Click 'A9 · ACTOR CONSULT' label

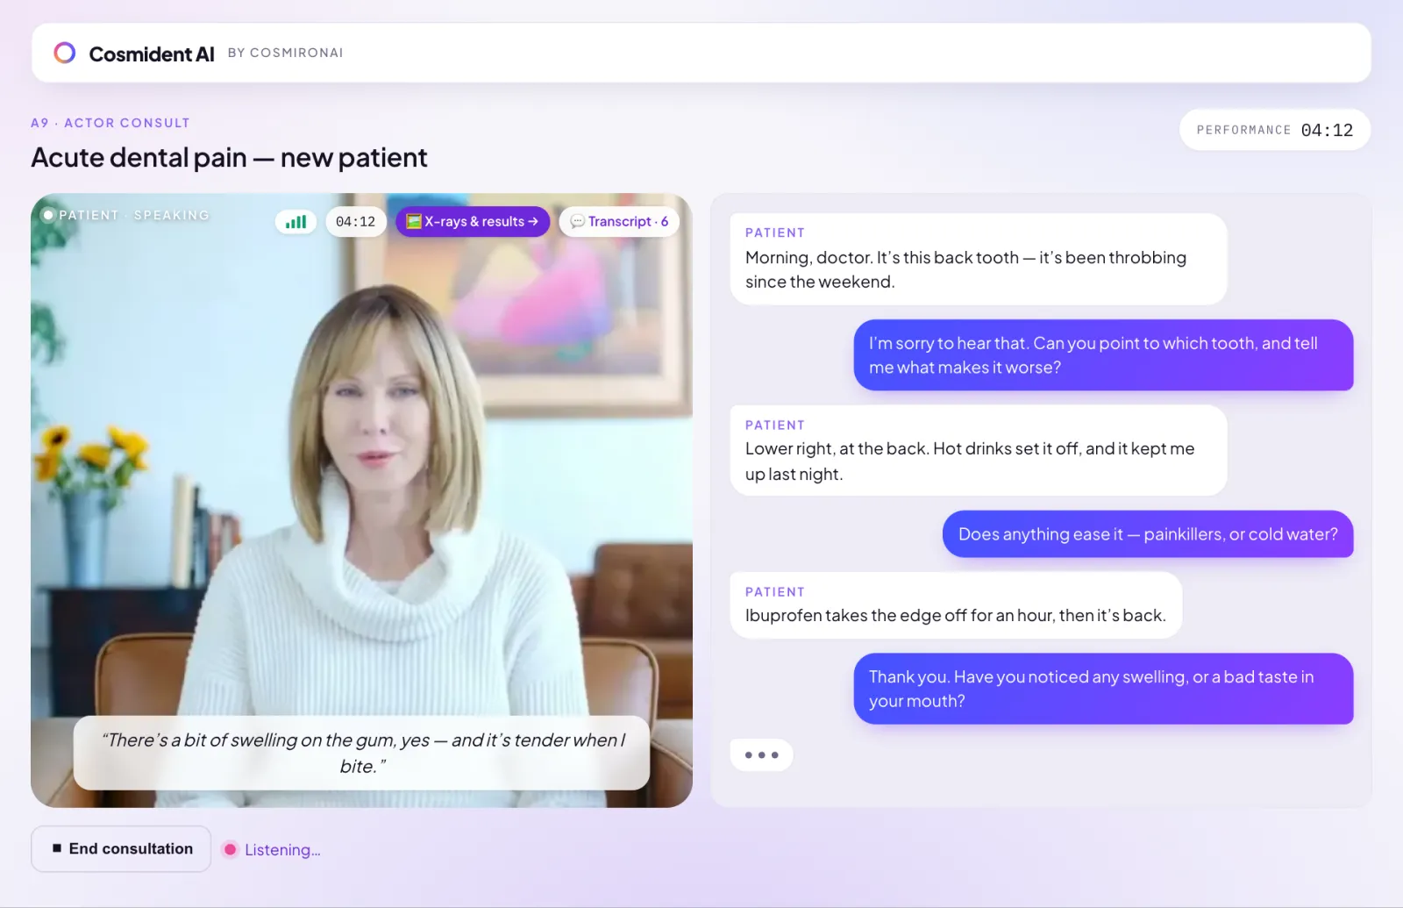click(110, 123)
